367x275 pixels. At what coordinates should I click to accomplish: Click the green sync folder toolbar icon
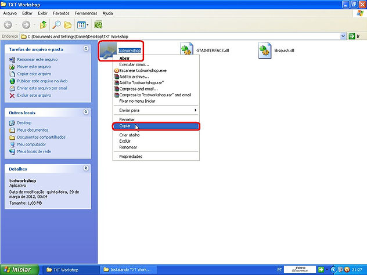pyautogui.click(x=98, y=25)
